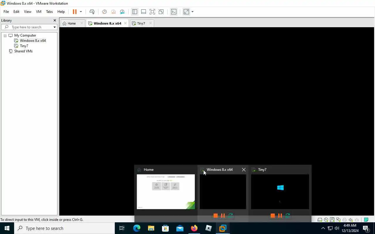Click Send Ctrl+Alt+Del toolbar icon

point(92,12)
